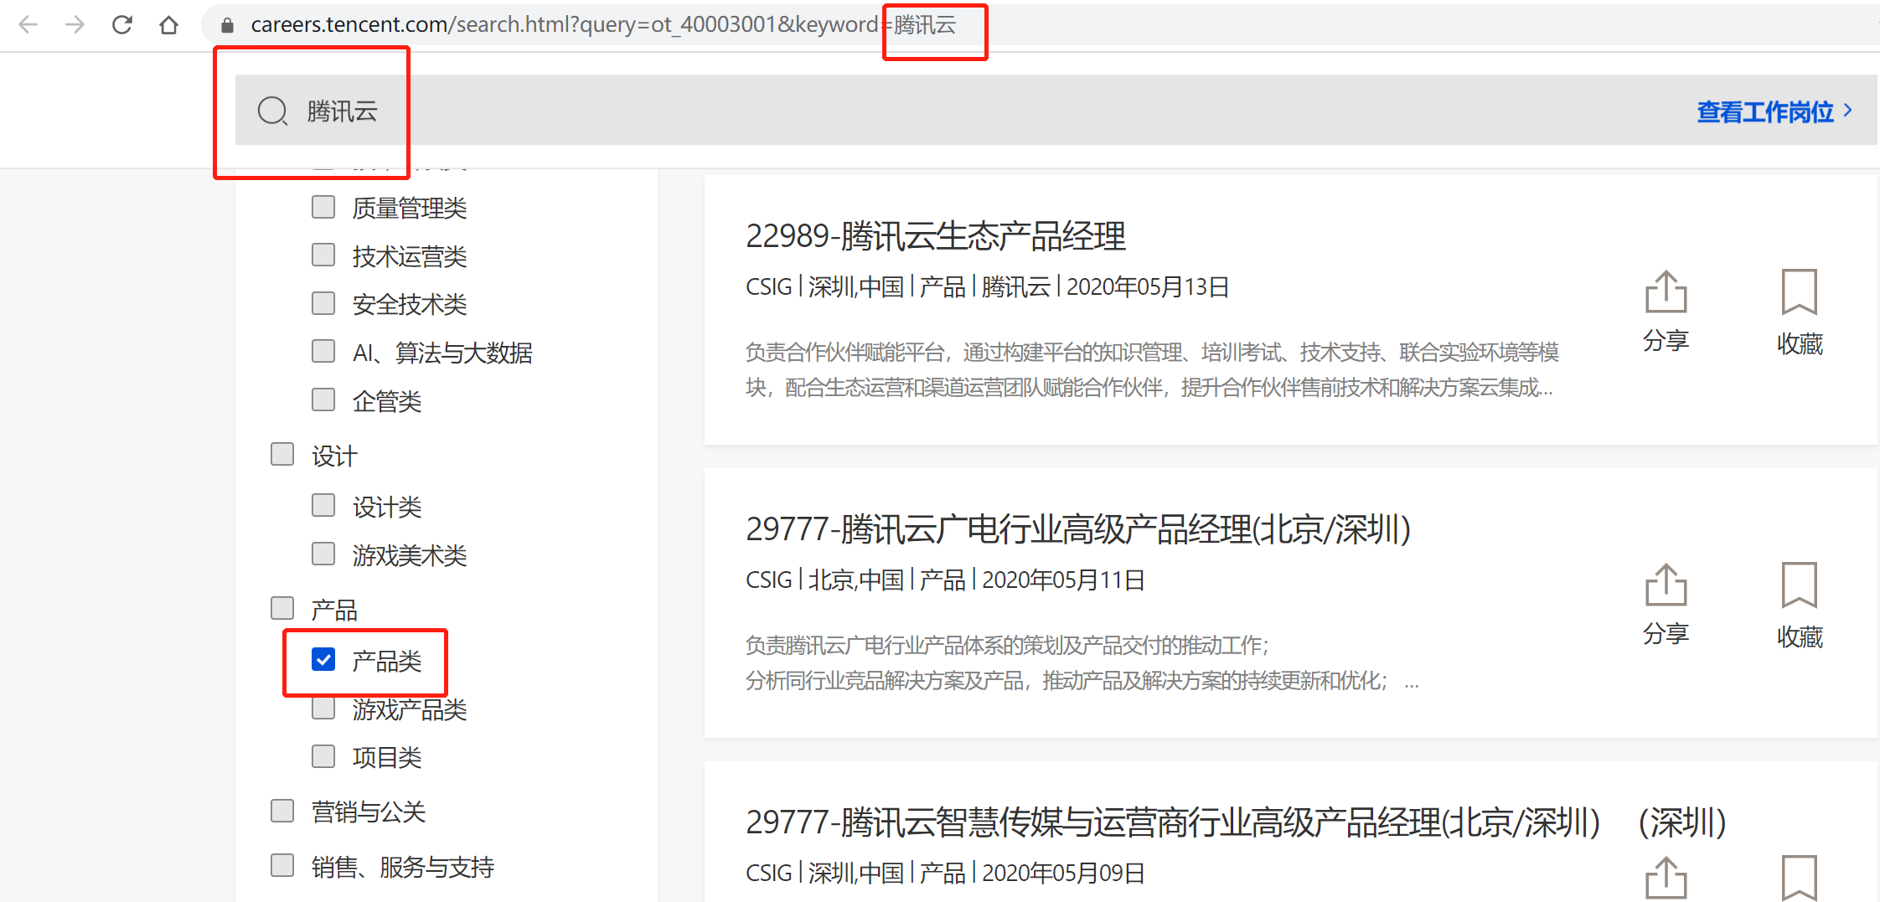Screen dimensions: 1880x902
Task: Enable the 游戏产品类 checkbox
Action: pyautogui.click(x=323, y=709)
